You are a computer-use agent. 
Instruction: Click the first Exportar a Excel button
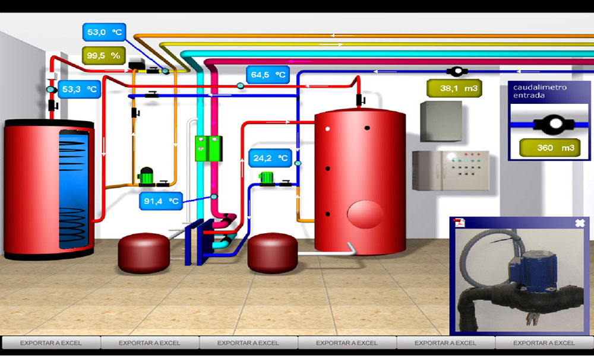pos(51,343)
